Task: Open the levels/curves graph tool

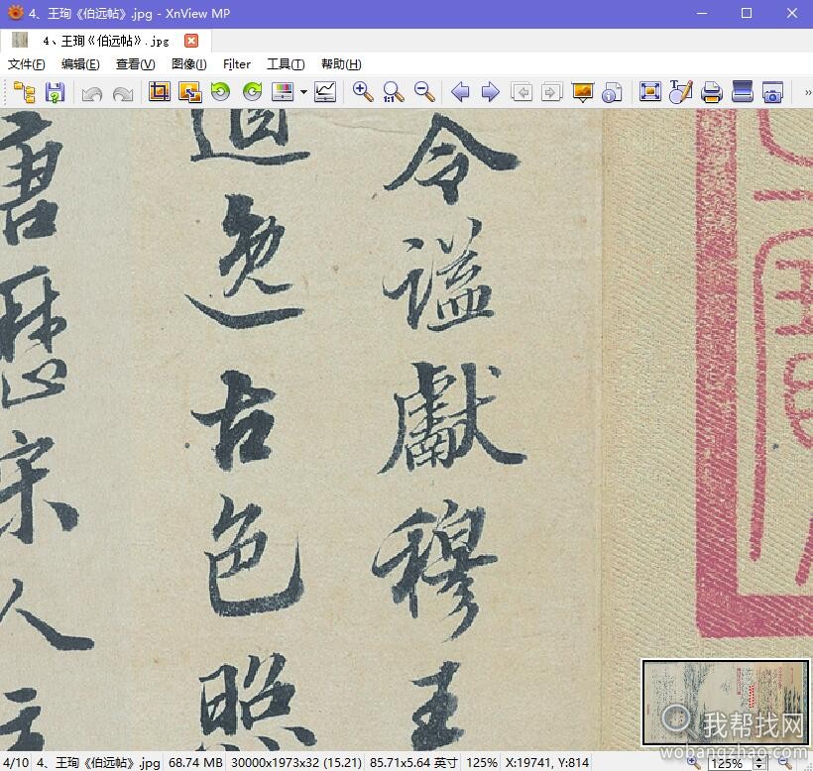Action: (x=325, y=92)
